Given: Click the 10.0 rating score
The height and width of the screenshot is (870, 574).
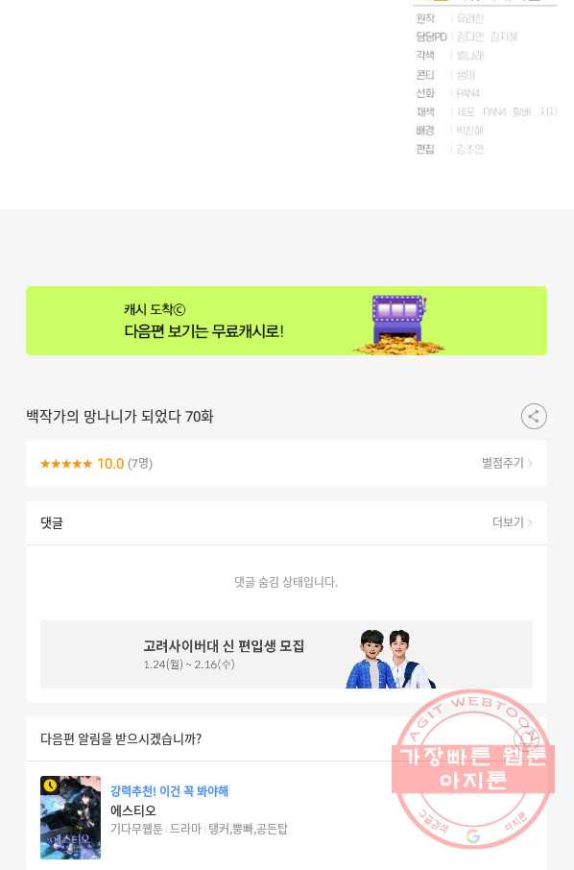Looking at the screenshot, I should point(110,464).
